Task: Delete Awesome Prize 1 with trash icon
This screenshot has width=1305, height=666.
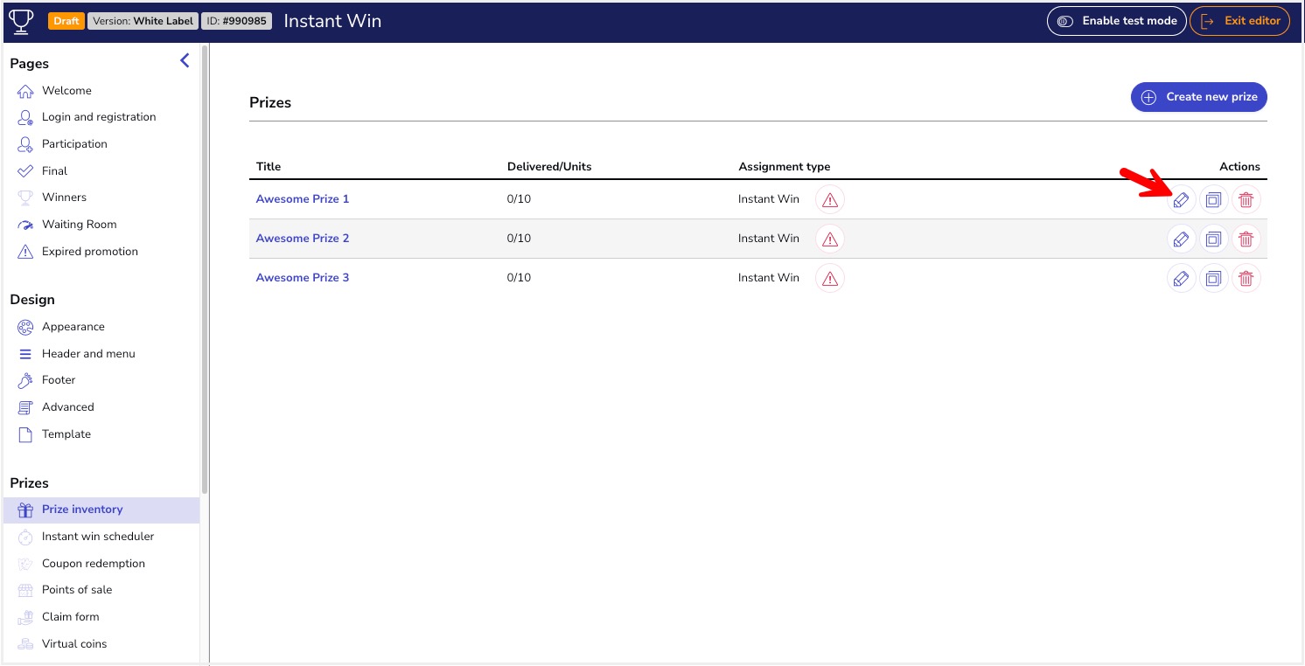Action: pyautogui.click(x=1246, y=200)
